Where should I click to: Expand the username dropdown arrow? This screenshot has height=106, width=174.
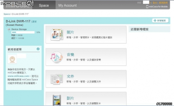pos(150,3)
